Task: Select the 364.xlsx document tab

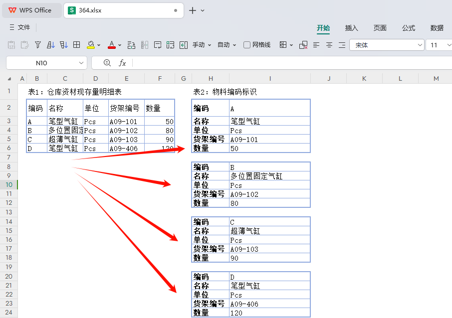Action: 123,10
